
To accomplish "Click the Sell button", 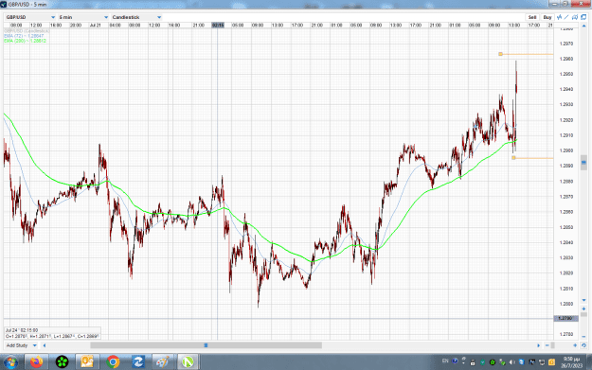I will (x=532, y=17).
